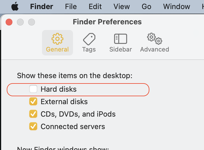Viewport: 204px width, 150px height.
Task: Open the Edit menu
Action: click(95, 7)
